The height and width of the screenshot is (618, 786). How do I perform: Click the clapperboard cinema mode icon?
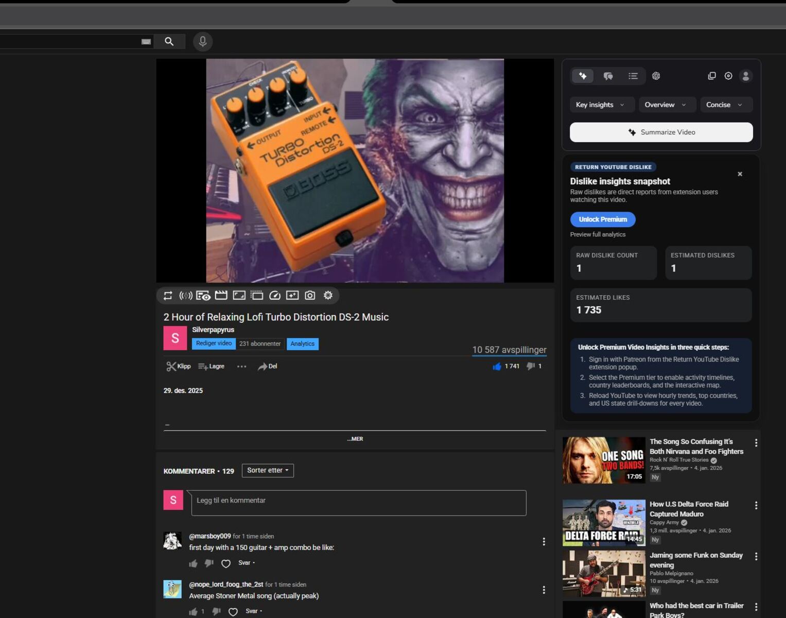click(221, 296)
